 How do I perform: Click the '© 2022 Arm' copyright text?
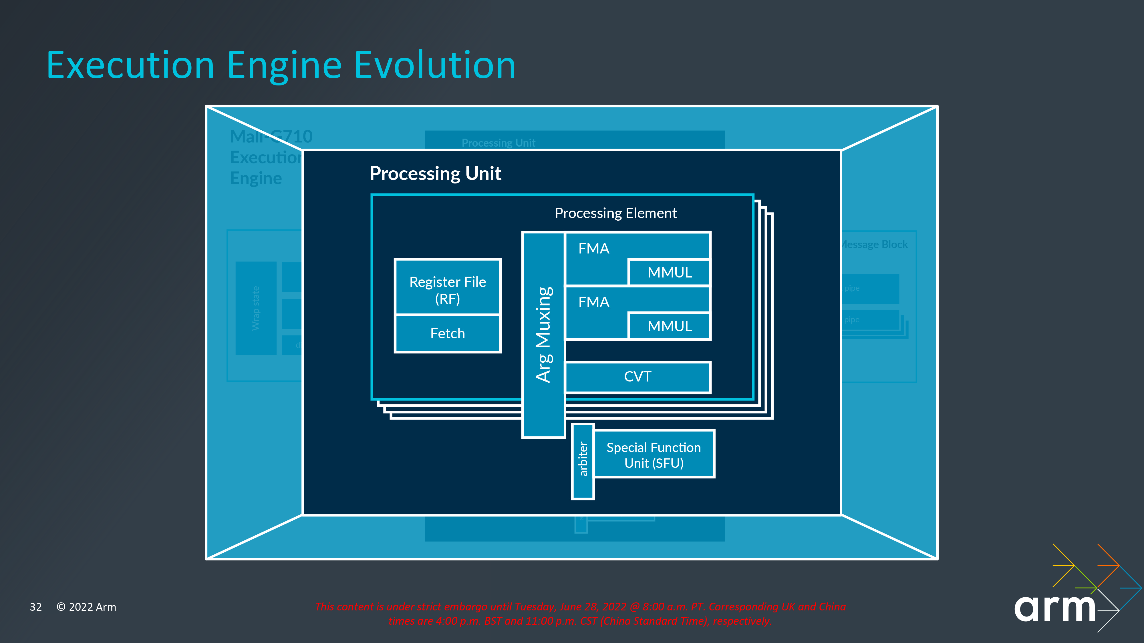pos(86,607)
